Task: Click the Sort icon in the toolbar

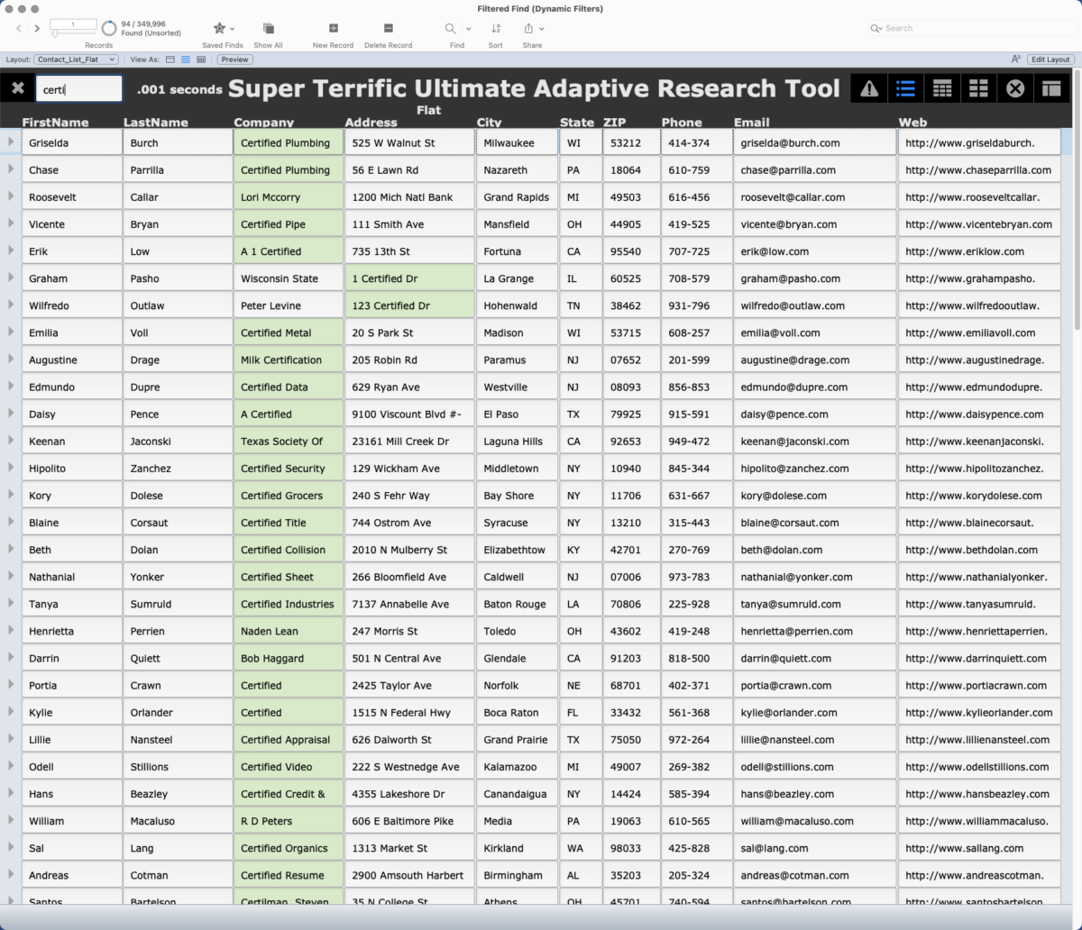Action: coord(495,28)
